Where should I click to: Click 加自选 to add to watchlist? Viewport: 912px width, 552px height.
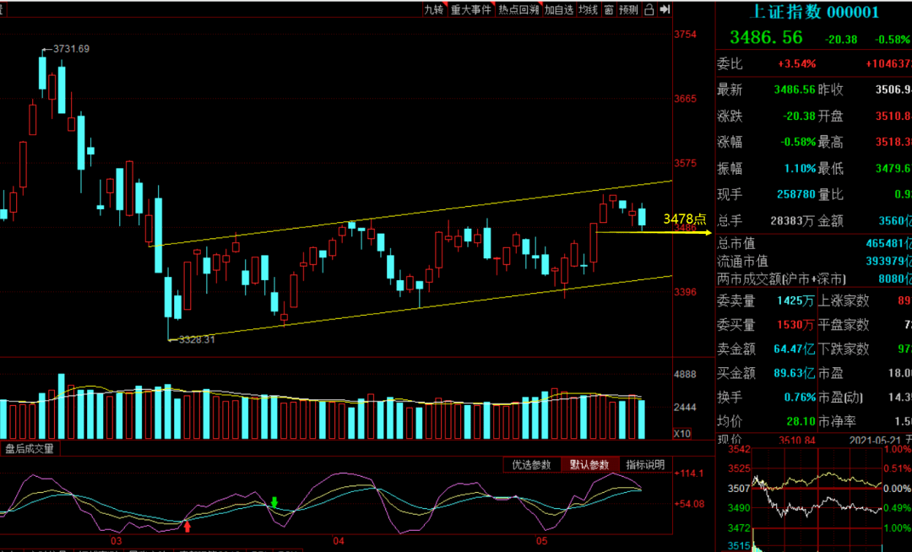[559, 10]
